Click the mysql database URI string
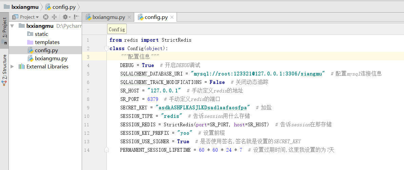 [258, 74]
